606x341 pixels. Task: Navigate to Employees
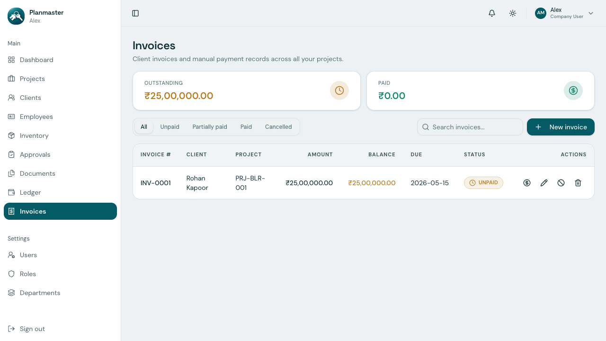pyautogui.click(x=60, y=117)
